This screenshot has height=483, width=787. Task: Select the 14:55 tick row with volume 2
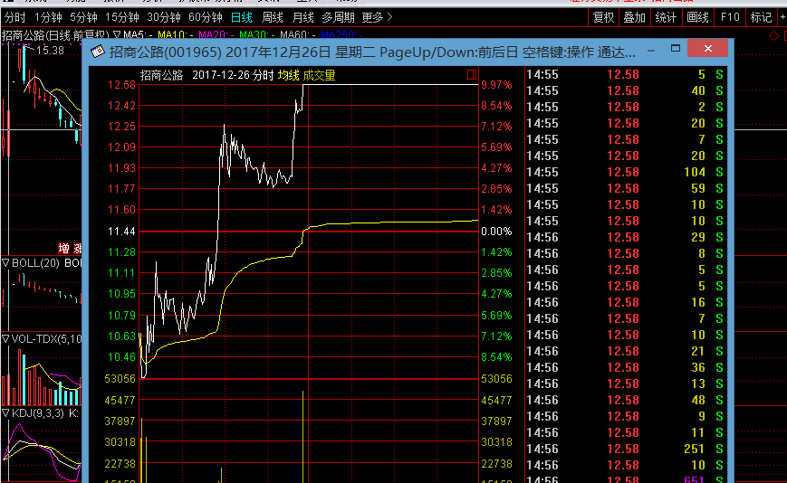(625, 107)
